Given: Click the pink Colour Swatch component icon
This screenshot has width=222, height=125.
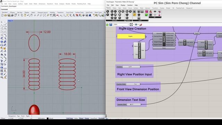Looking at the screenshot, I should tap(146, 11).
